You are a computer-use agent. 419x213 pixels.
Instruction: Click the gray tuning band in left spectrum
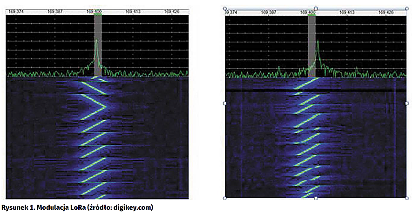[x=98, y=46]
